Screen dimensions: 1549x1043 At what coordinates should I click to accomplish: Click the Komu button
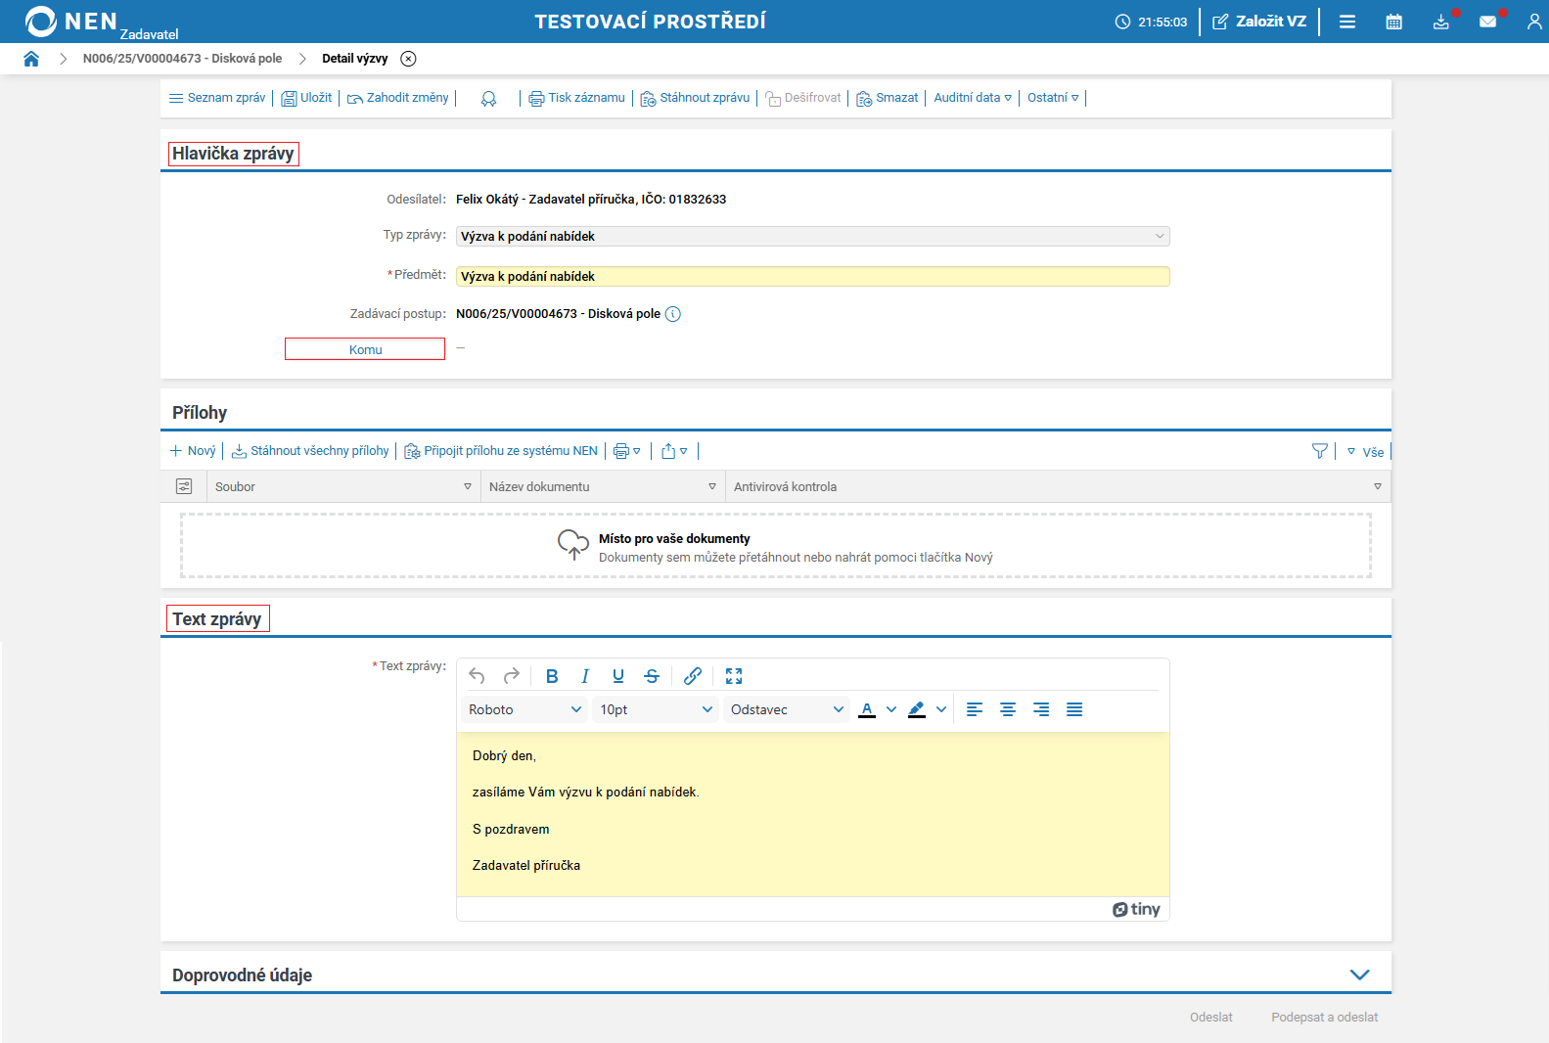365,349
